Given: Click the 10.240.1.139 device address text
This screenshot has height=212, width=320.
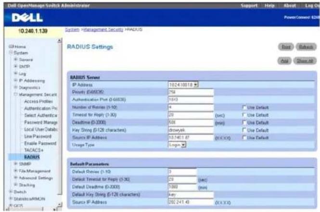Looking at the screenshot, I should tap(33, 31).
